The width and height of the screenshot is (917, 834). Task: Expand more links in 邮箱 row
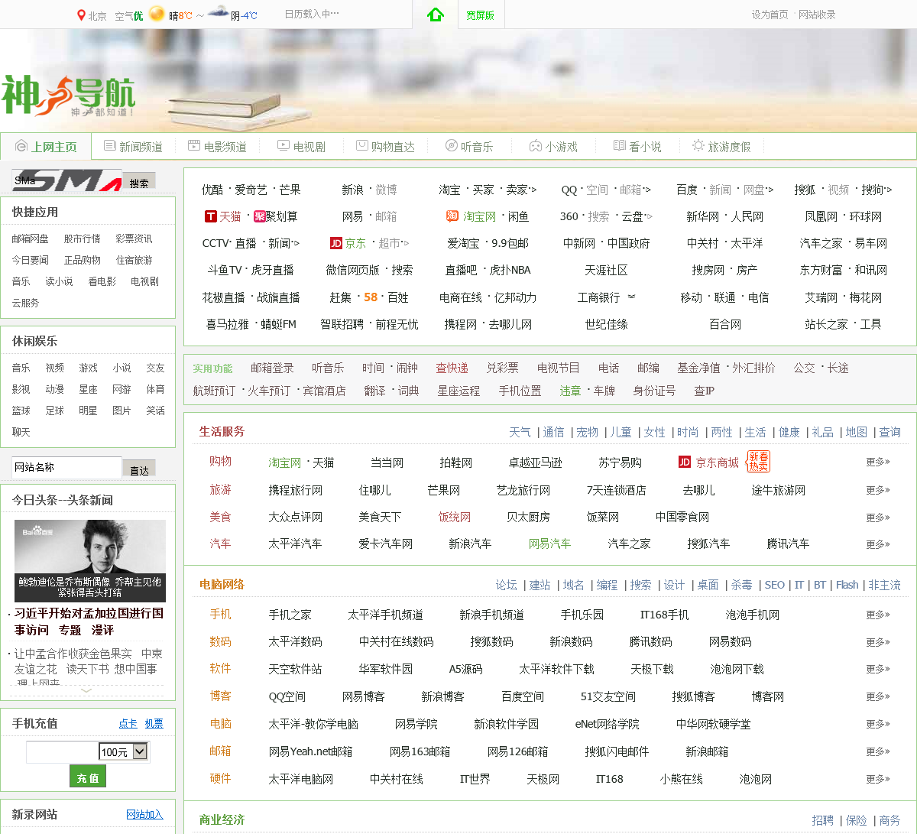tap(878, 751)
